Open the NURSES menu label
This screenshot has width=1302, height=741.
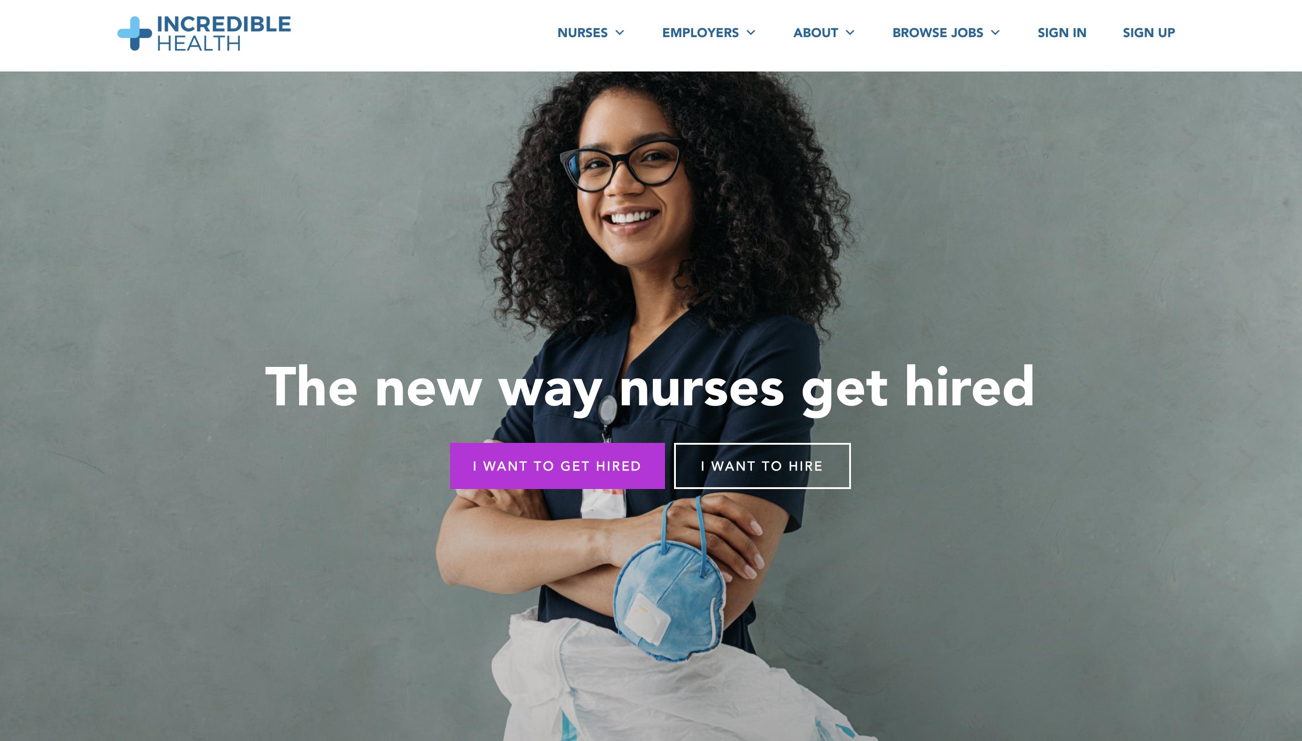[x=582, y=33]
